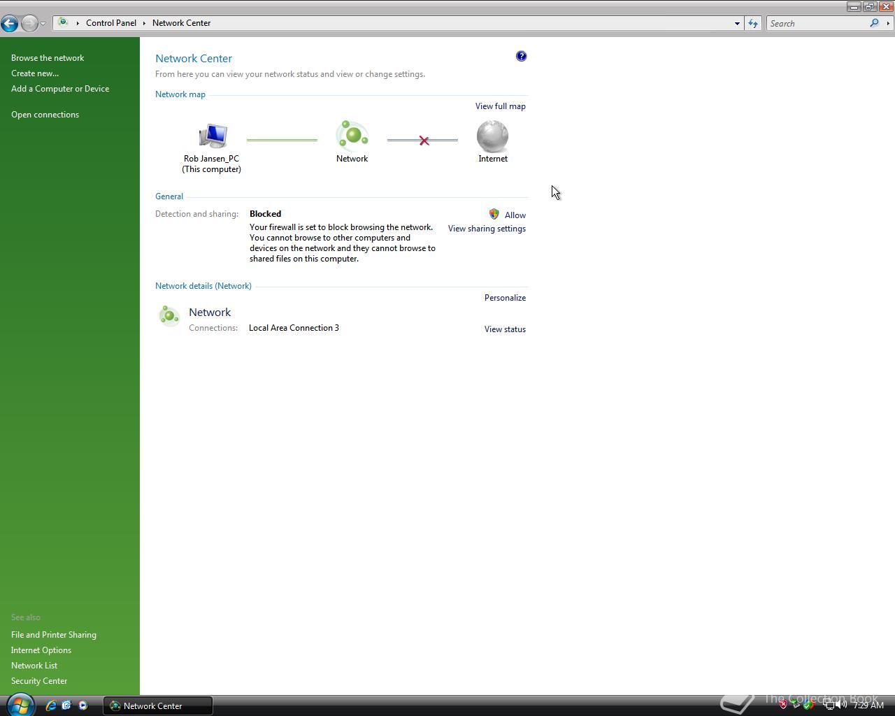The width and height of the screenshot is (895, 716).
Task: Open Internet Options link
Action: click(41, 650)
